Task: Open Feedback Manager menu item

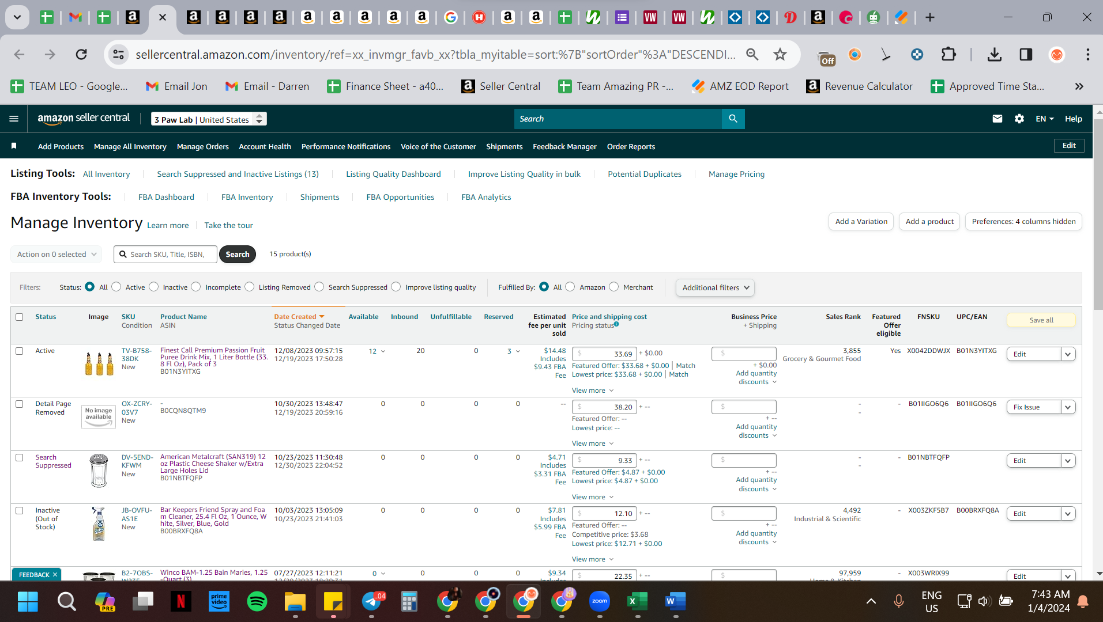Action: [564, 146]
